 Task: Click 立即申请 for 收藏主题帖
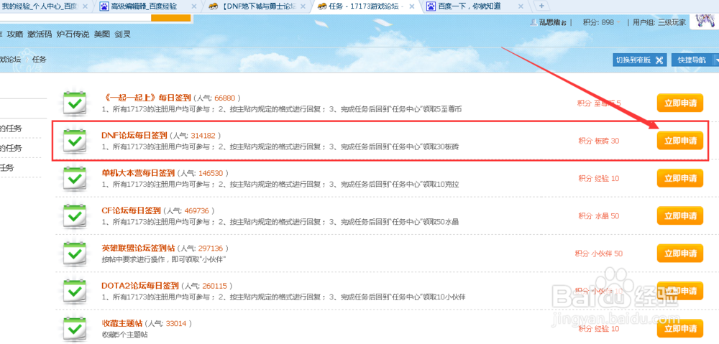[680, 328]
